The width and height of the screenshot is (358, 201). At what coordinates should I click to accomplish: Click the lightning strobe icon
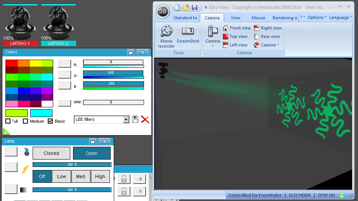tap(25, 170)
